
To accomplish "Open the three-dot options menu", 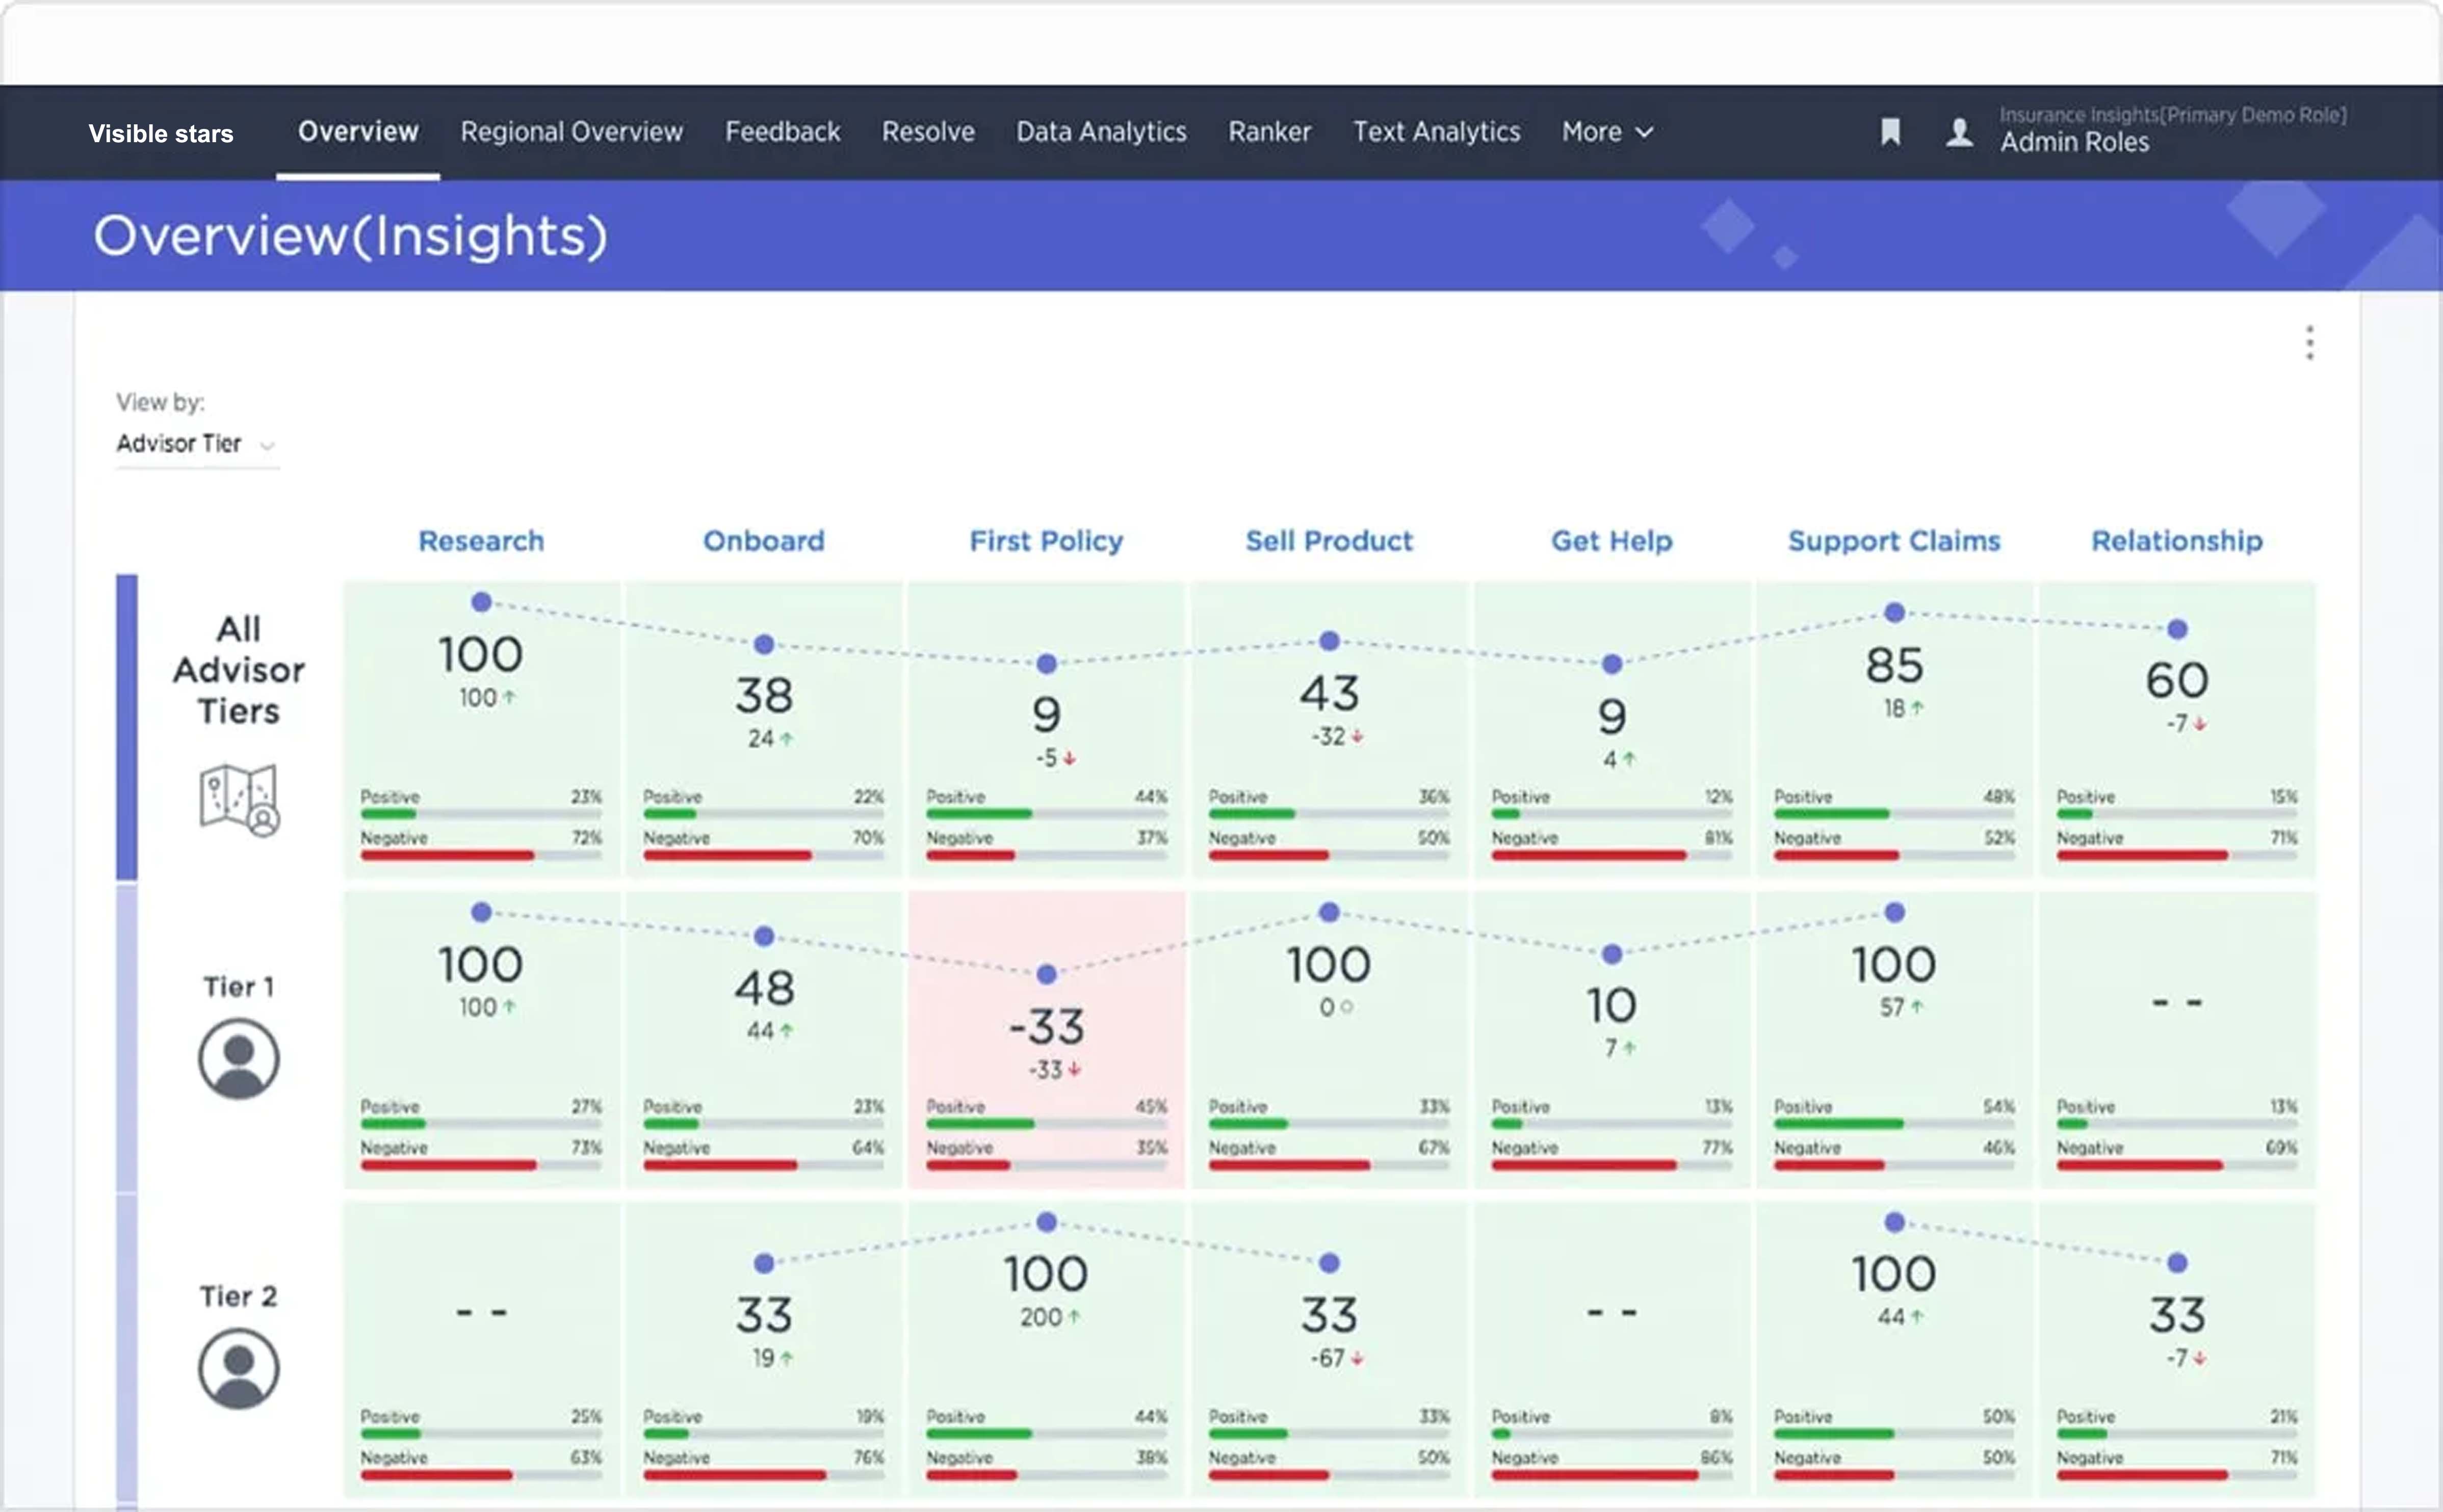I will pyautogui.click(x=2309, y=343).
